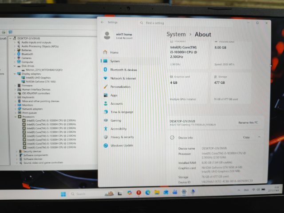
Task: Collapse the Display adapters node
Action: click(15, 74)
